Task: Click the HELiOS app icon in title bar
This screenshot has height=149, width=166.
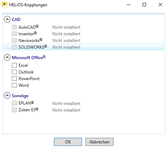Action: coord(5,5)
